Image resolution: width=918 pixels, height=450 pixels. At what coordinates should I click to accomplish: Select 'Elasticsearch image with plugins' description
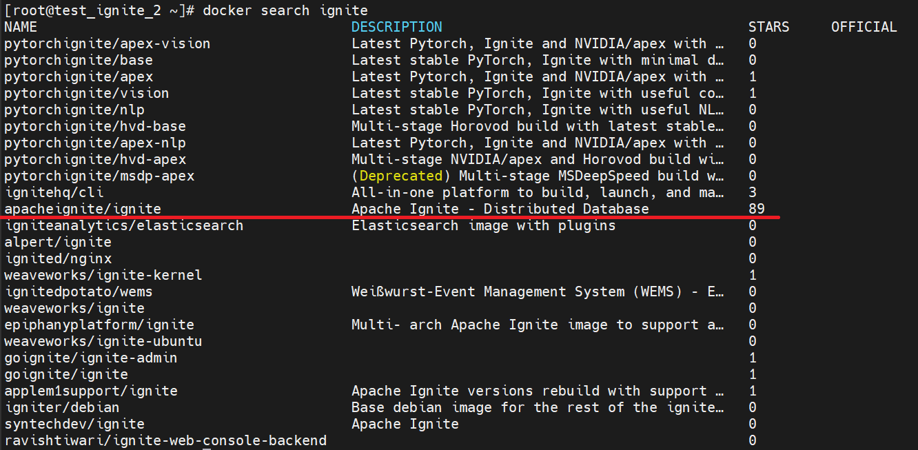coord(484,225)
